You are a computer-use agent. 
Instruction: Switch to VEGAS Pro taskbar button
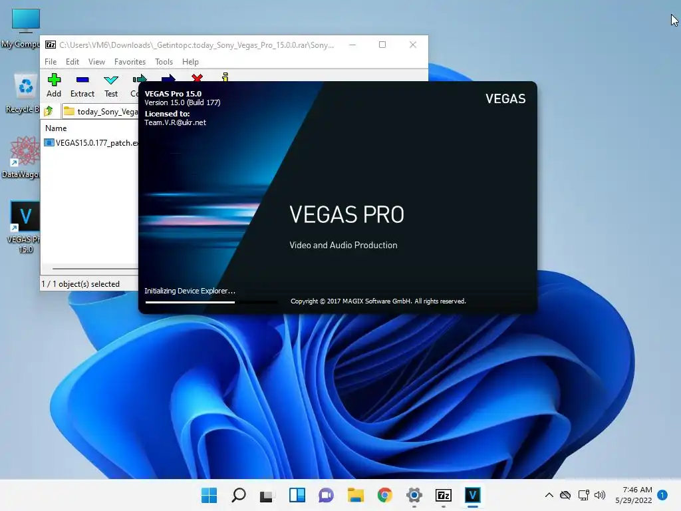473,495
